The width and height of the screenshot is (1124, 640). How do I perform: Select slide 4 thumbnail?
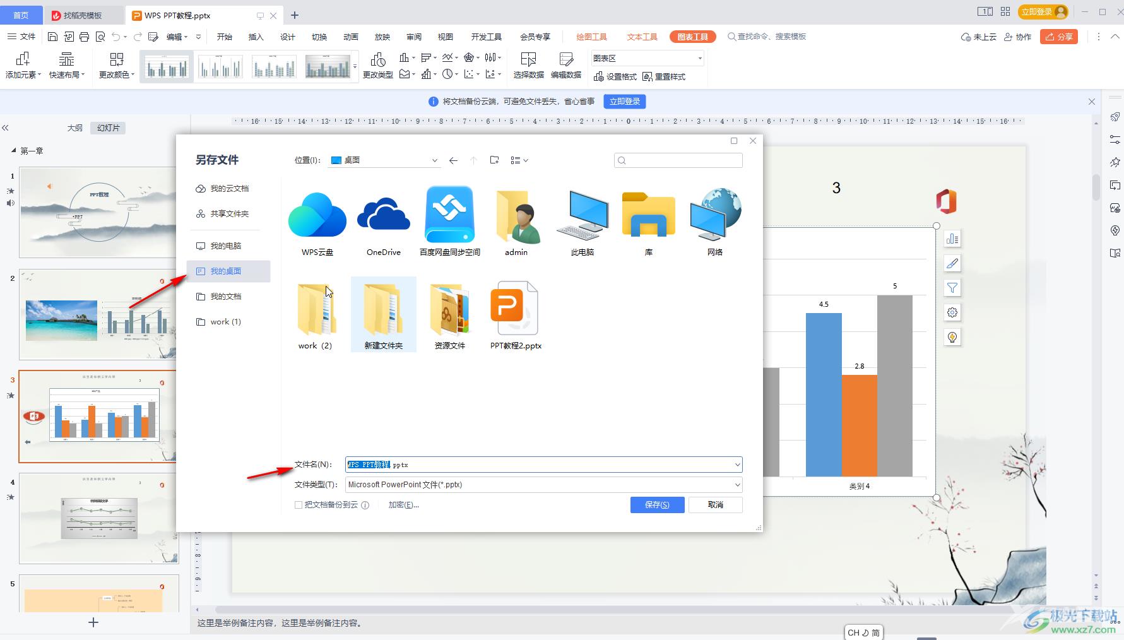tap(98, 518)
